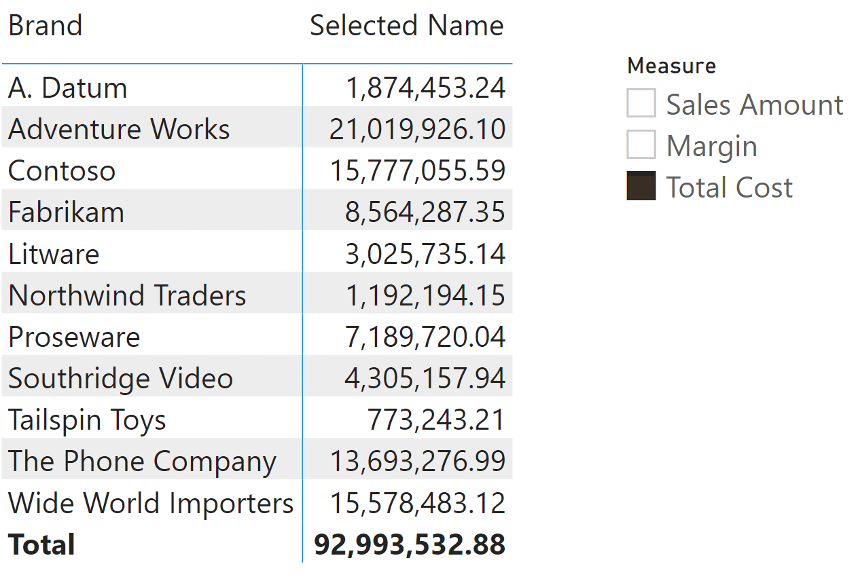Click the Total row label
This screenshot has height=577, width=858.
click(41, 544)
